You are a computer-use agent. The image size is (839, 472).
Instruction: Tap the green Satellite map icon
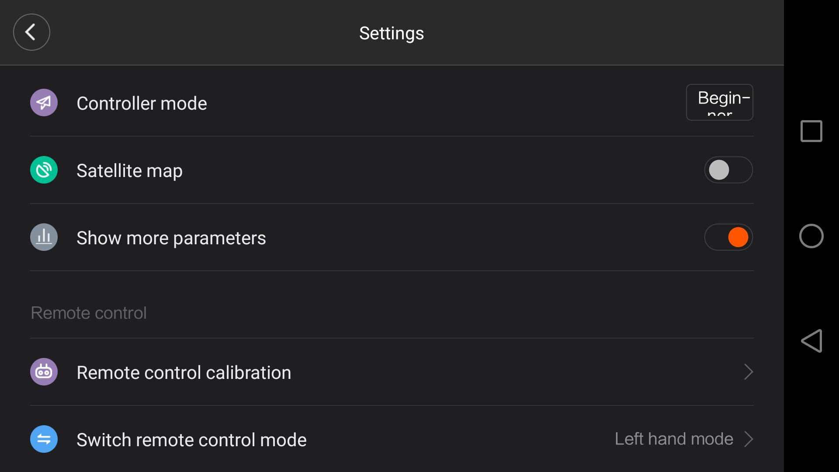(44, 170)
